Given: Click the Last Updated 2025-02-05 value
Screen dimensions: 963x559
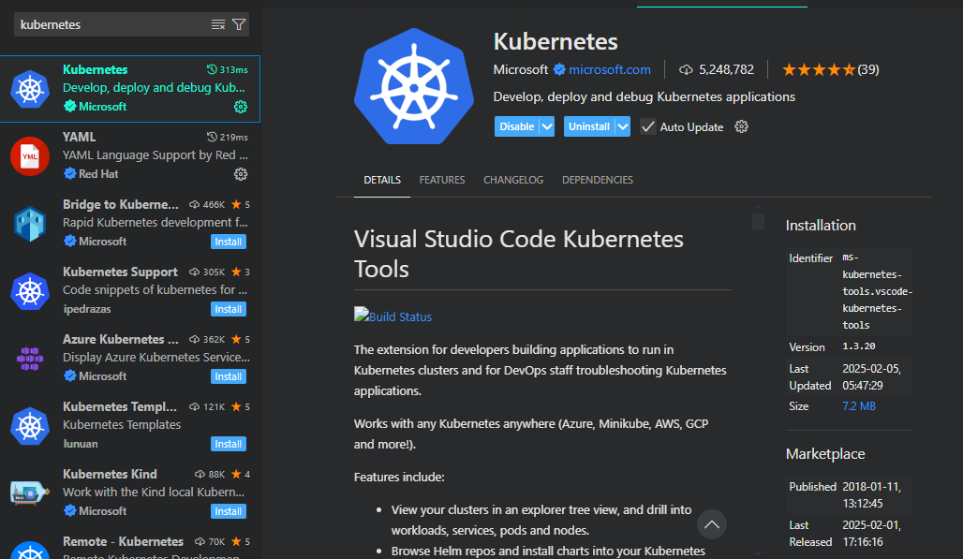Looking at the screenshot, I should [871, 376].
